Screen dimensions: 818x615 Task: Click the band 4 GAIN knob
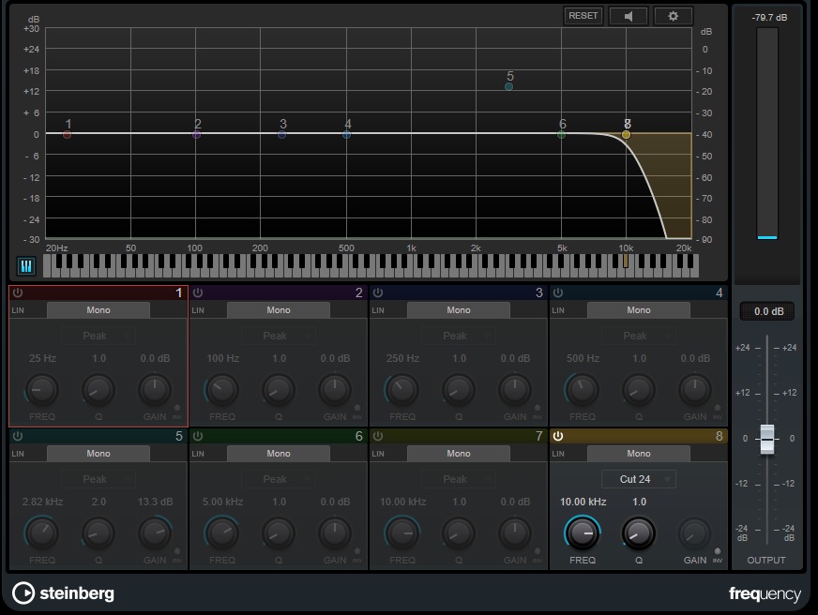point(695,389)
